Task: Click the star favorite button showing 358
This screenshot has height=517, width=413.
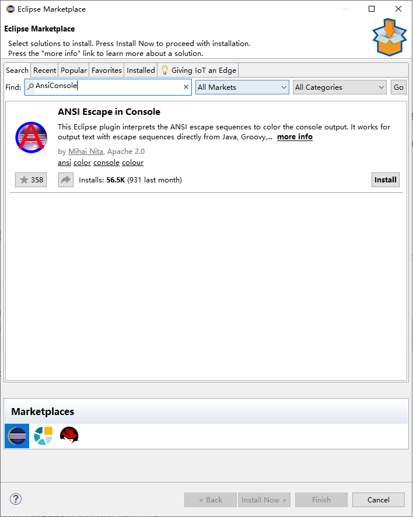Action: [x=31, y=180]
